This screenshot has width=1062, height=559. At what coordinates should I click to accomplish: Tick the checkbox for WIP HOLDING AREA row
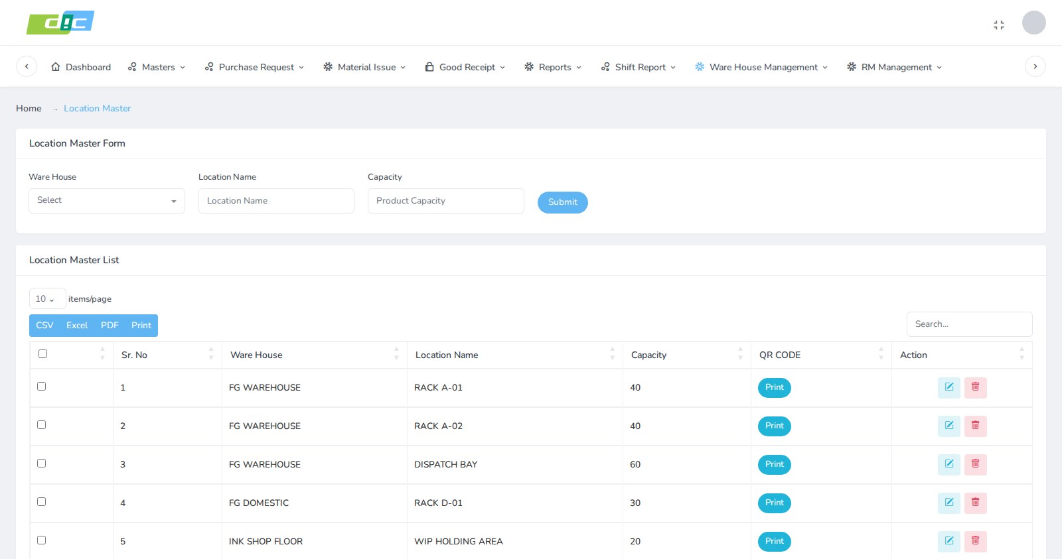click(x=41, y=540)
